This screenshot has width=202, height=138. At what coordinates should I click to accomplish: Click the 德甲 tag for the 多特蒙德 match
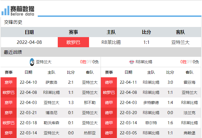[x=109, y=103]
